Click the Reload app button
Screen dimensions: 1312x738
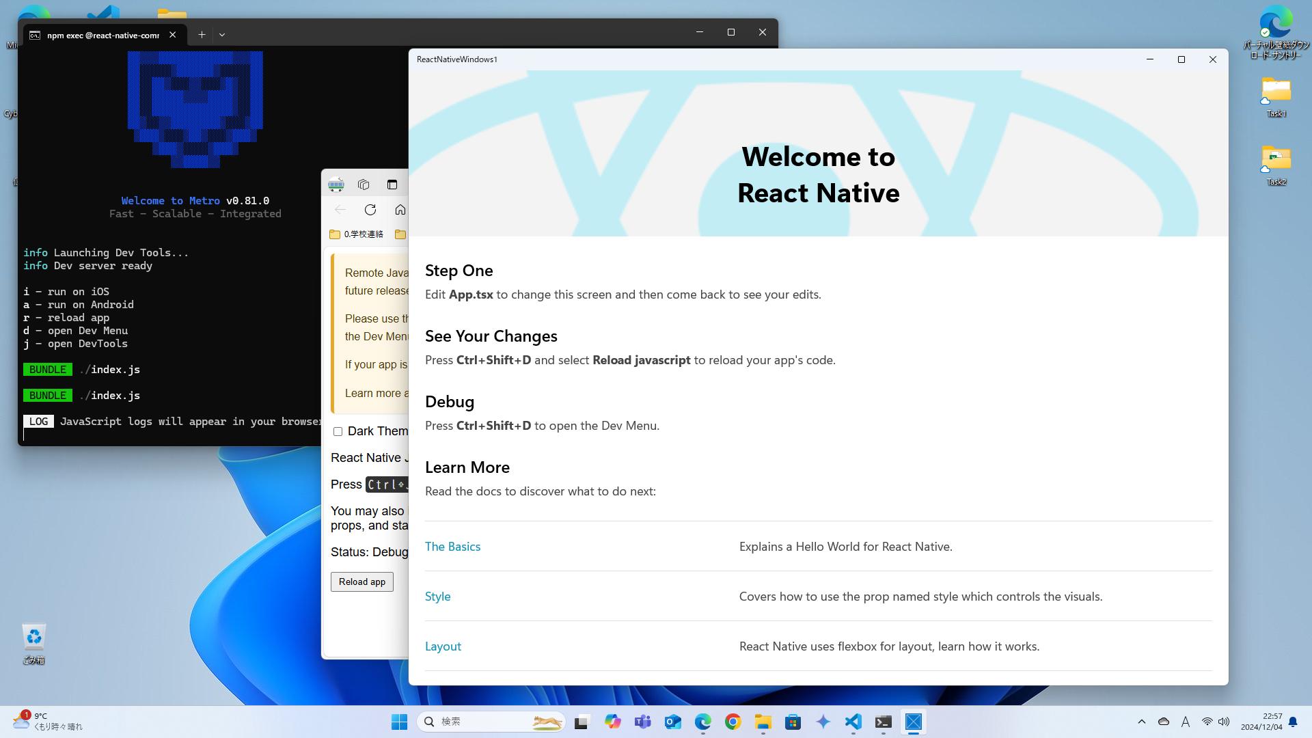pyautogui.click(x=361, y=582)
